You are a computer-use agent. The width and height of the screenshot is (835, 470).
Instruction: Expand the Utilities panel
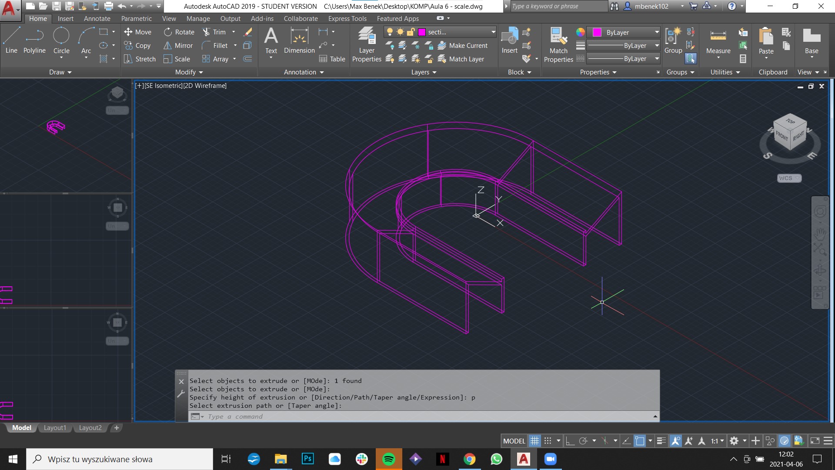point(725,72)
